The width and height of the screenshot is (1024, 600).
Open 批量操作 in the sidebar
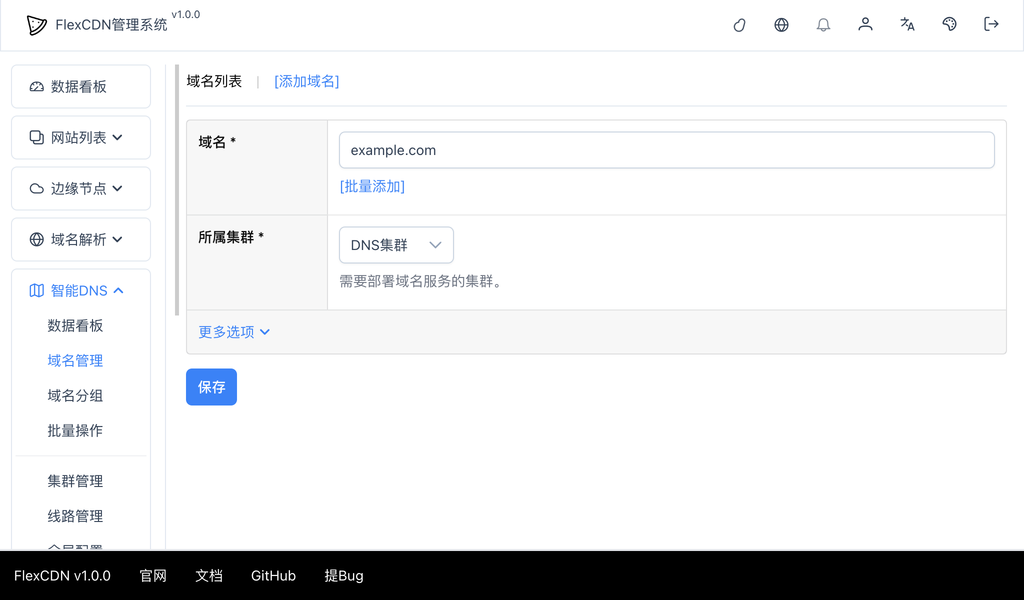coord(74,430)
